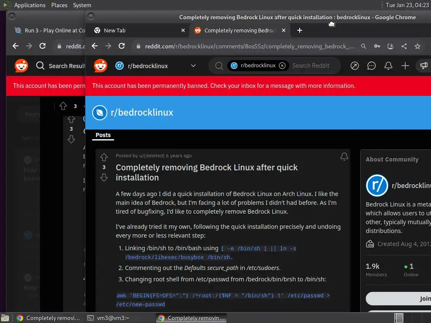431x323 pixels.
Task: Join the r/bedrocklinux community
Action: pos(399,299)
